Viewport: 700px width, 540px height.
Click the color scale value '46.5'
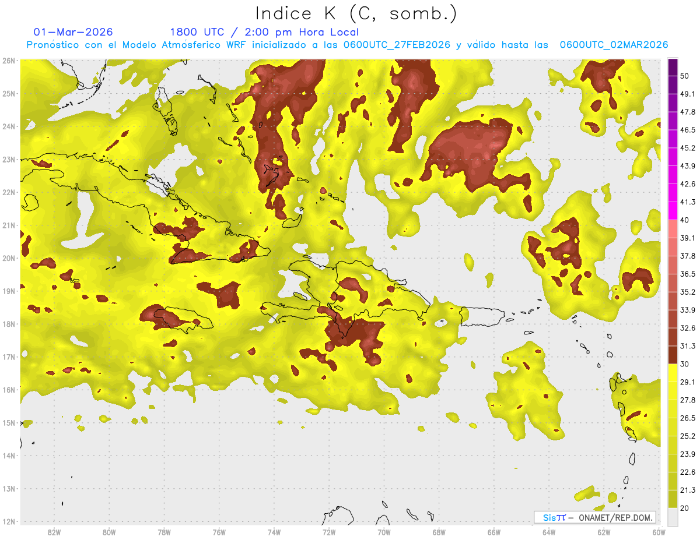tap(687, 130)
